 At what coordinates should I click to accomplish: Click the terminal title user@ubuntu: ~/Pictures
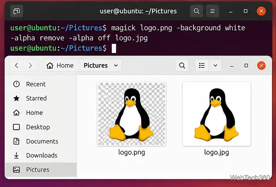(138, 11)
